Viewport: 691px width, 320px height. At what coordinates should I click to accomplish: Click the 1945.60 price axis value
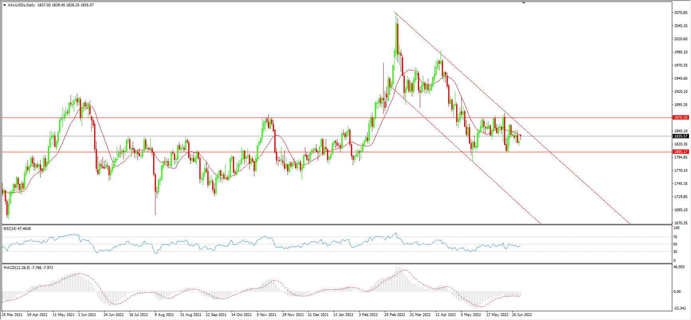click(x=681, y=79)
